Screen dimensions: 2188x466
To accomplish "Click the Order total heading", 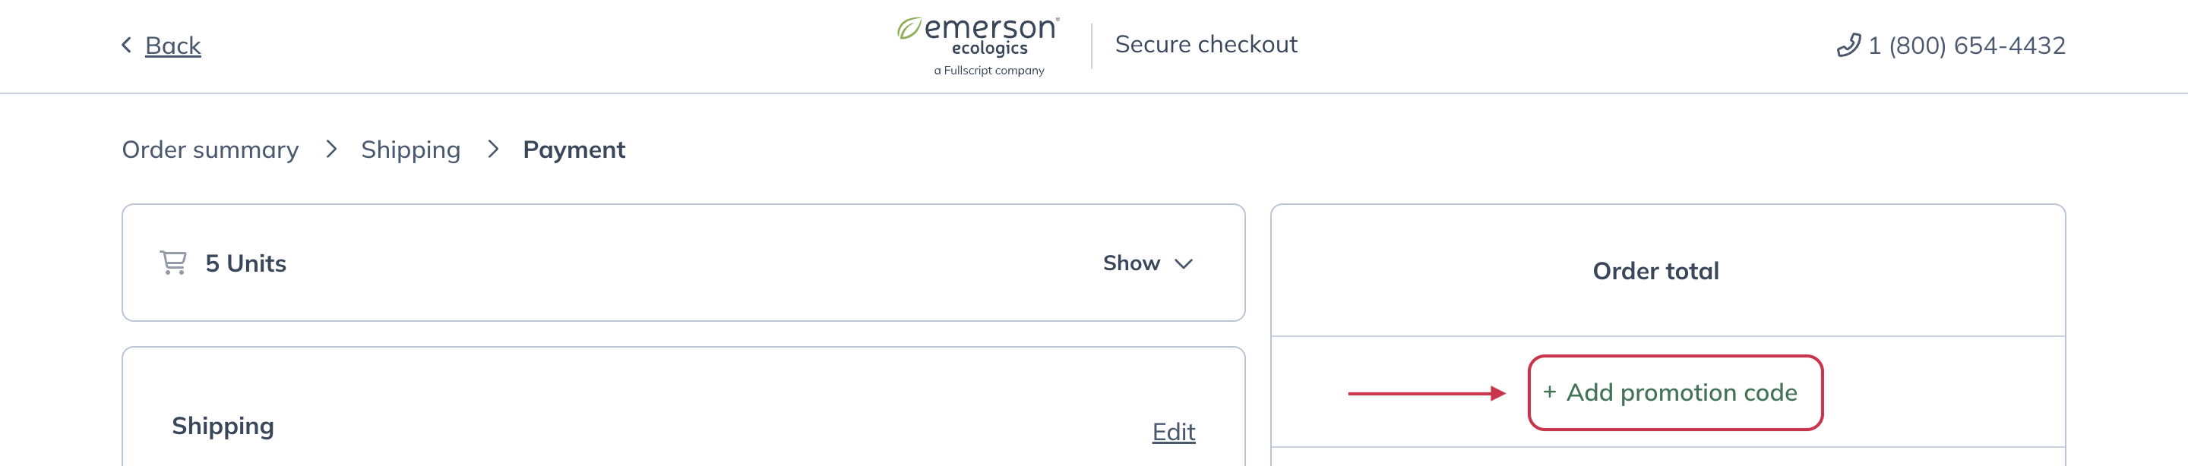I will 1655,272.
